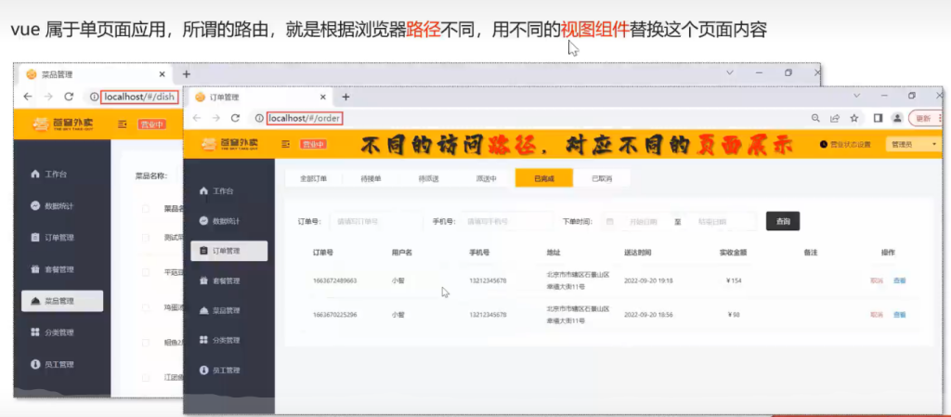
Task: Click the browser side panel icon
Action: (878, 118)
